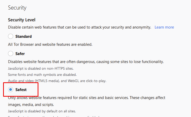This screenshot has width=191, height=117.
Task: Click 'All Tor Browser and website features' text
Action: [x=50, y=44]
